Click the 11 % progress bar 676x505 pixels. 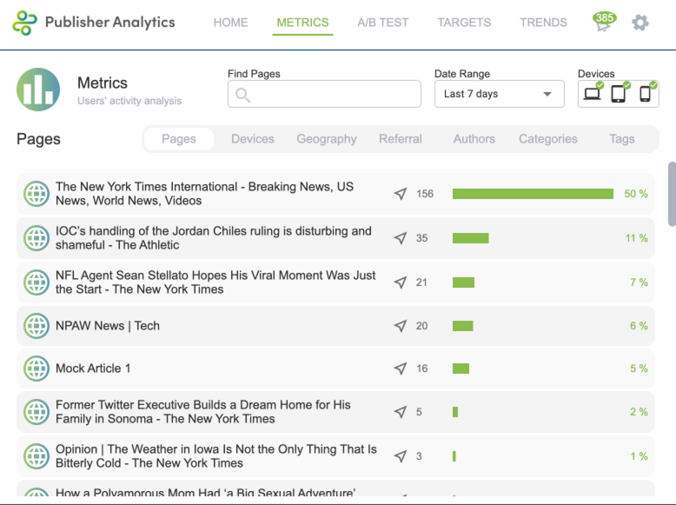point(470,238)
